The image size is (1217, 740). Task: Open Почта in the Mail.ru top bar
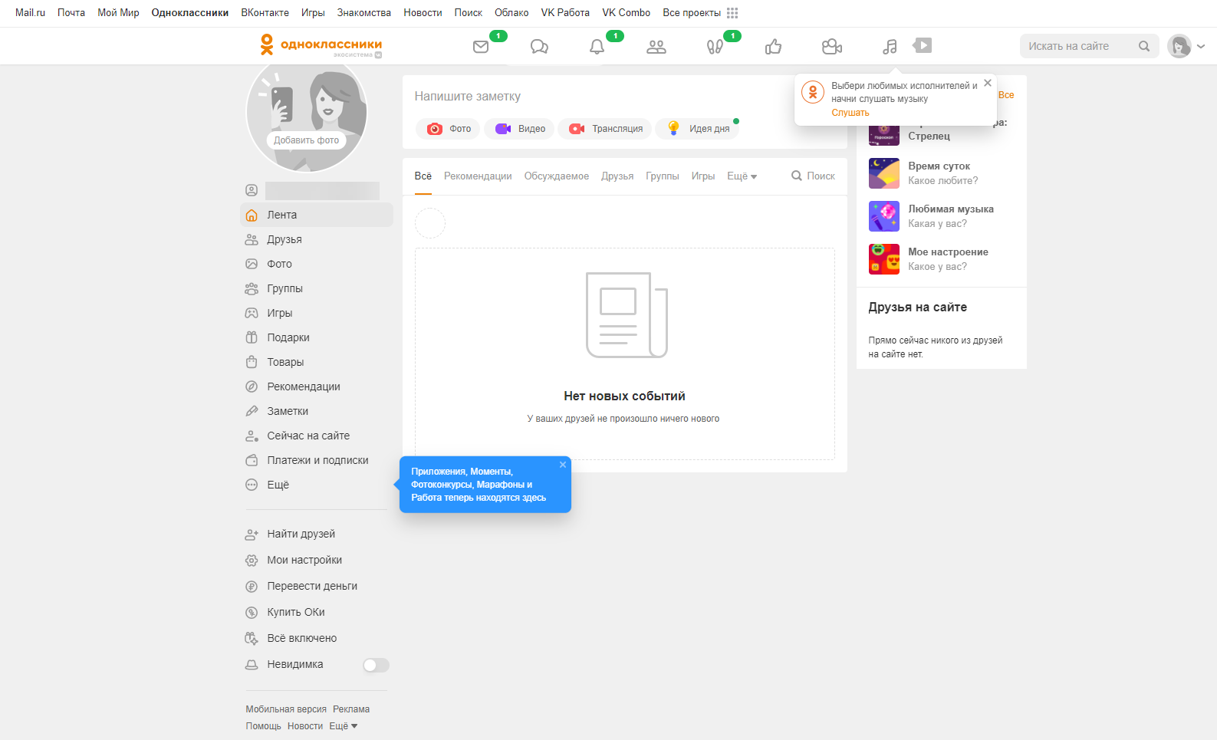point(71,13)
